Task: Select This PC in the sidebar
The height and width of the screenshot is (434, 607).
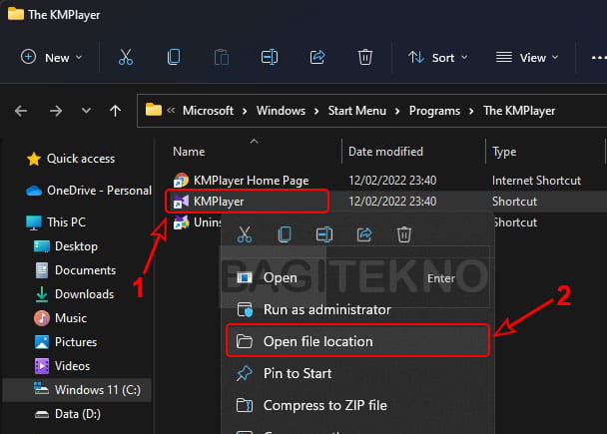Action: click(56, 222)
